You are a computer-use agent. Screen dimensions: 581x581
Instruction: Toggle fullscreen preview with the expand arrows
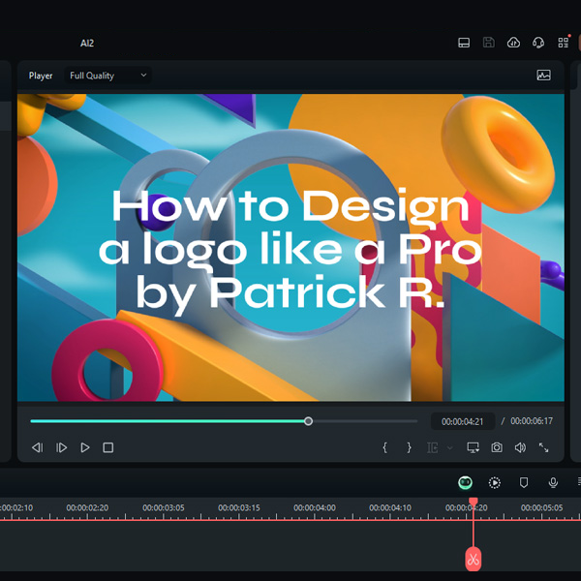click(x=543, y=447)
